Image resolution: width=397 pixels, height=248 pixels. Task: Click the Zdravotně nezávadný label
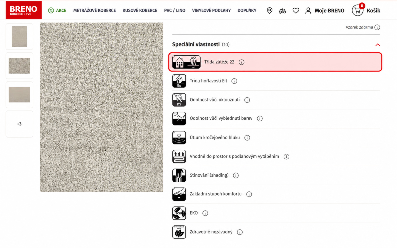point(211,232)
